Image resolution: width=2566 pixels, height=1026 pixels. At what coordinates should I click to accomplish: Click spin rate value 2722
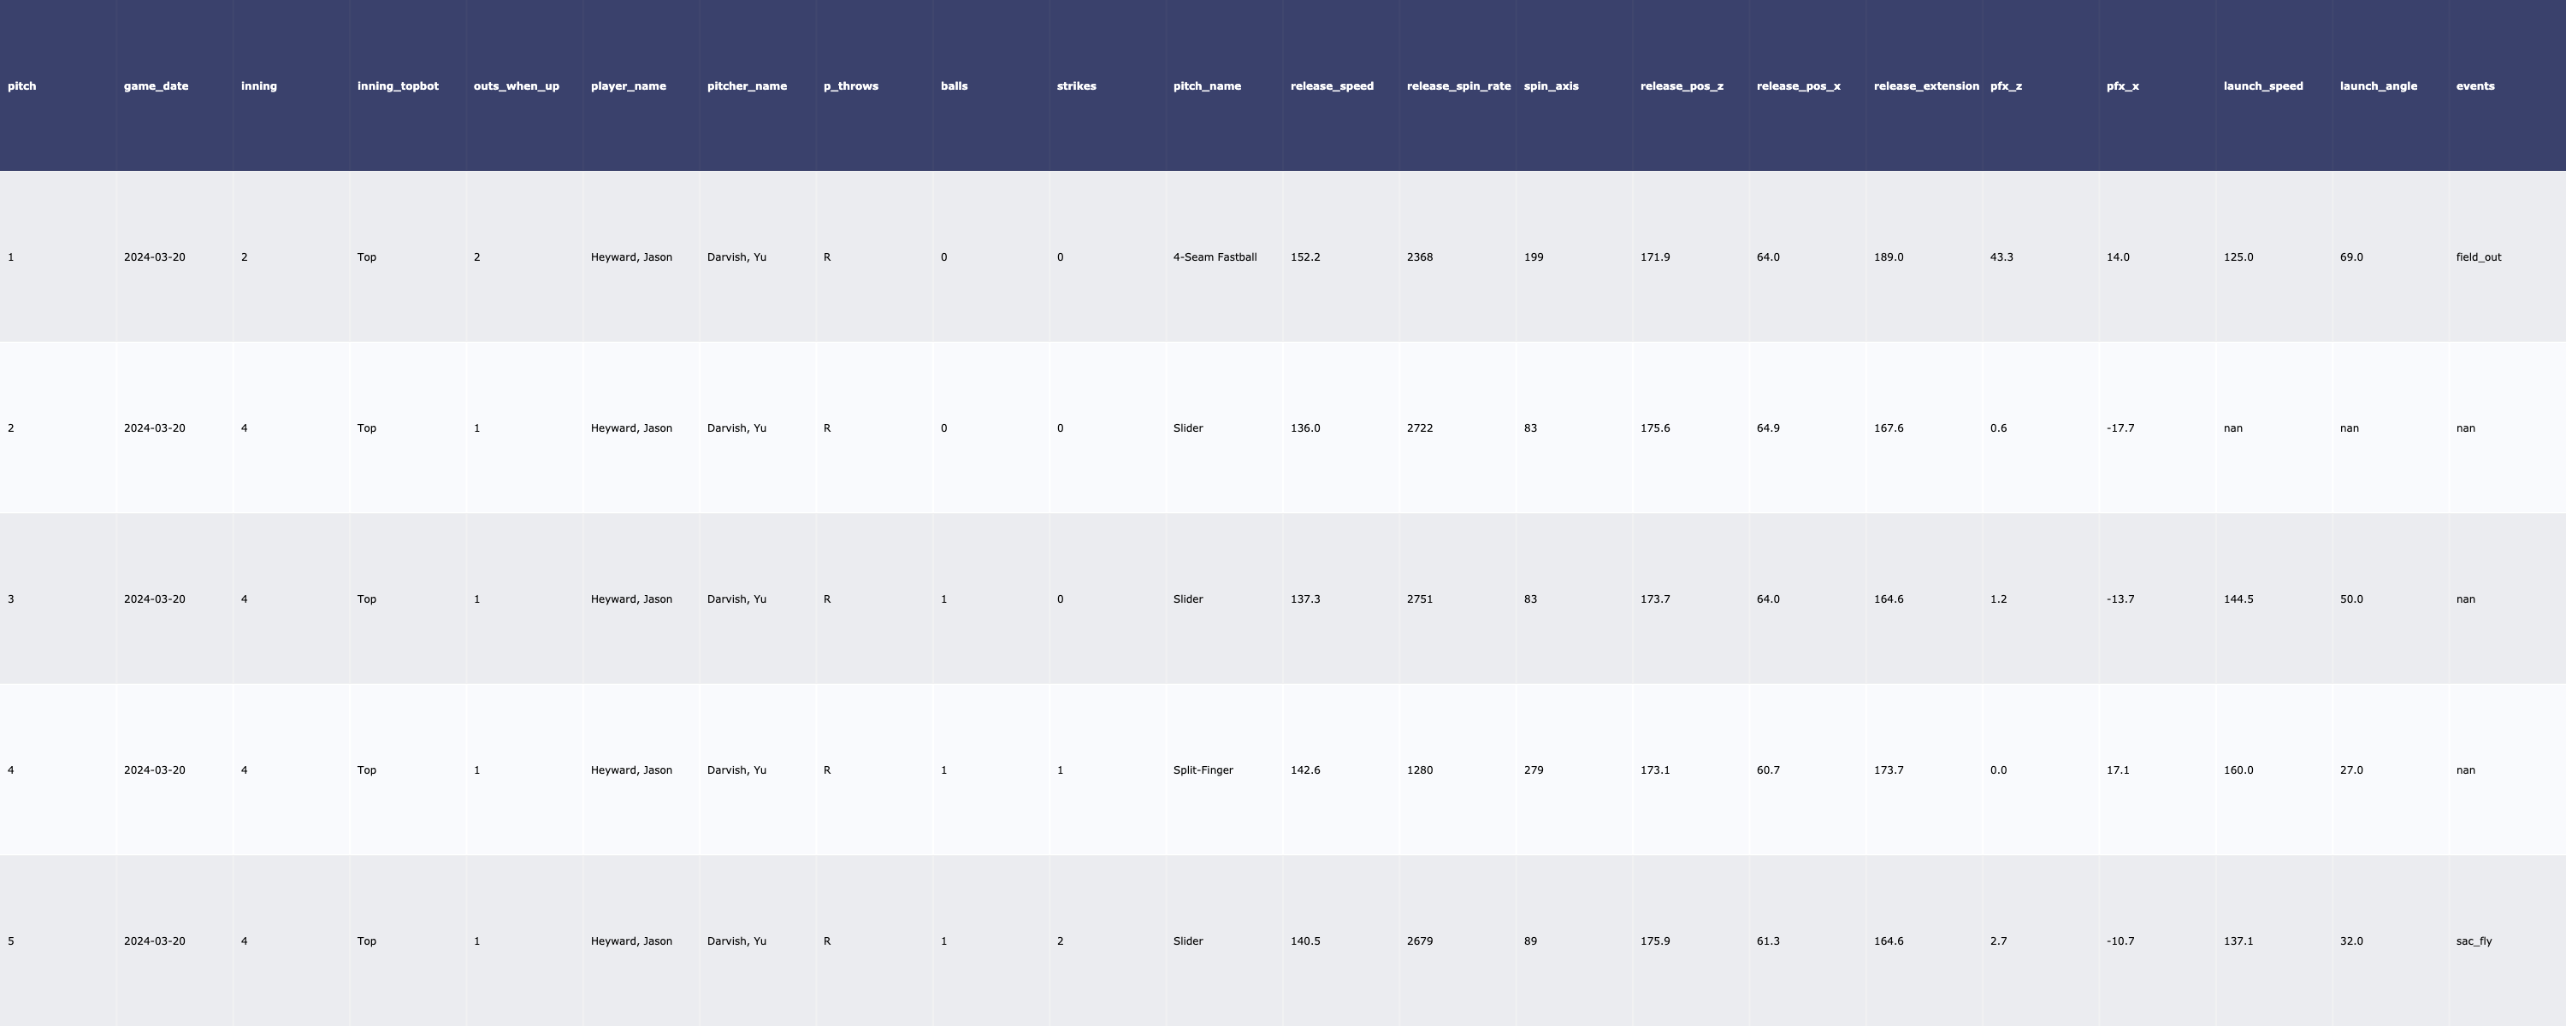point(1420,428)
